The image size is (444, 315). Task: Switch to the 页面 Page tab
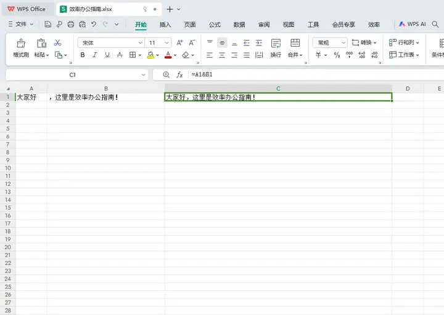click(x=190, y=25)
